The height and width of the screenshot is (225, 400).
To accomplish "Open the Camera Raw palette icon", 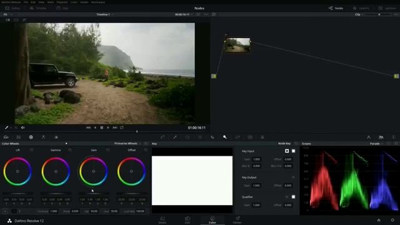I will [6, 137].
